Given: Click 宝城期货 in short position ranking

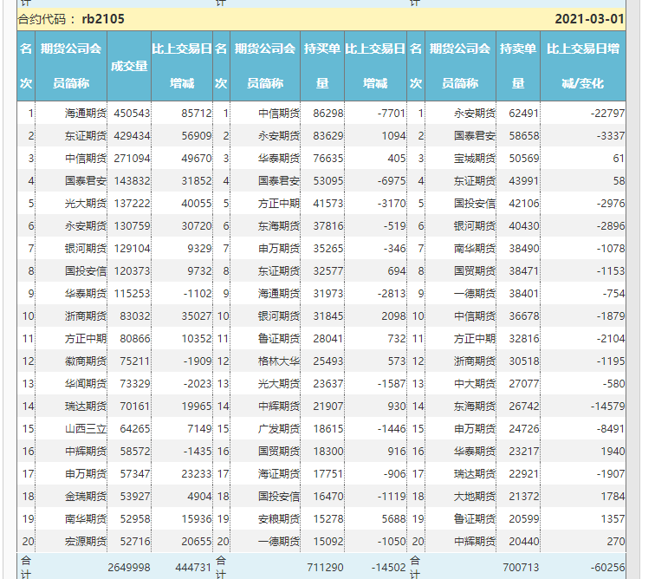Looking at the screenshot, I should [x=475, y=159].
